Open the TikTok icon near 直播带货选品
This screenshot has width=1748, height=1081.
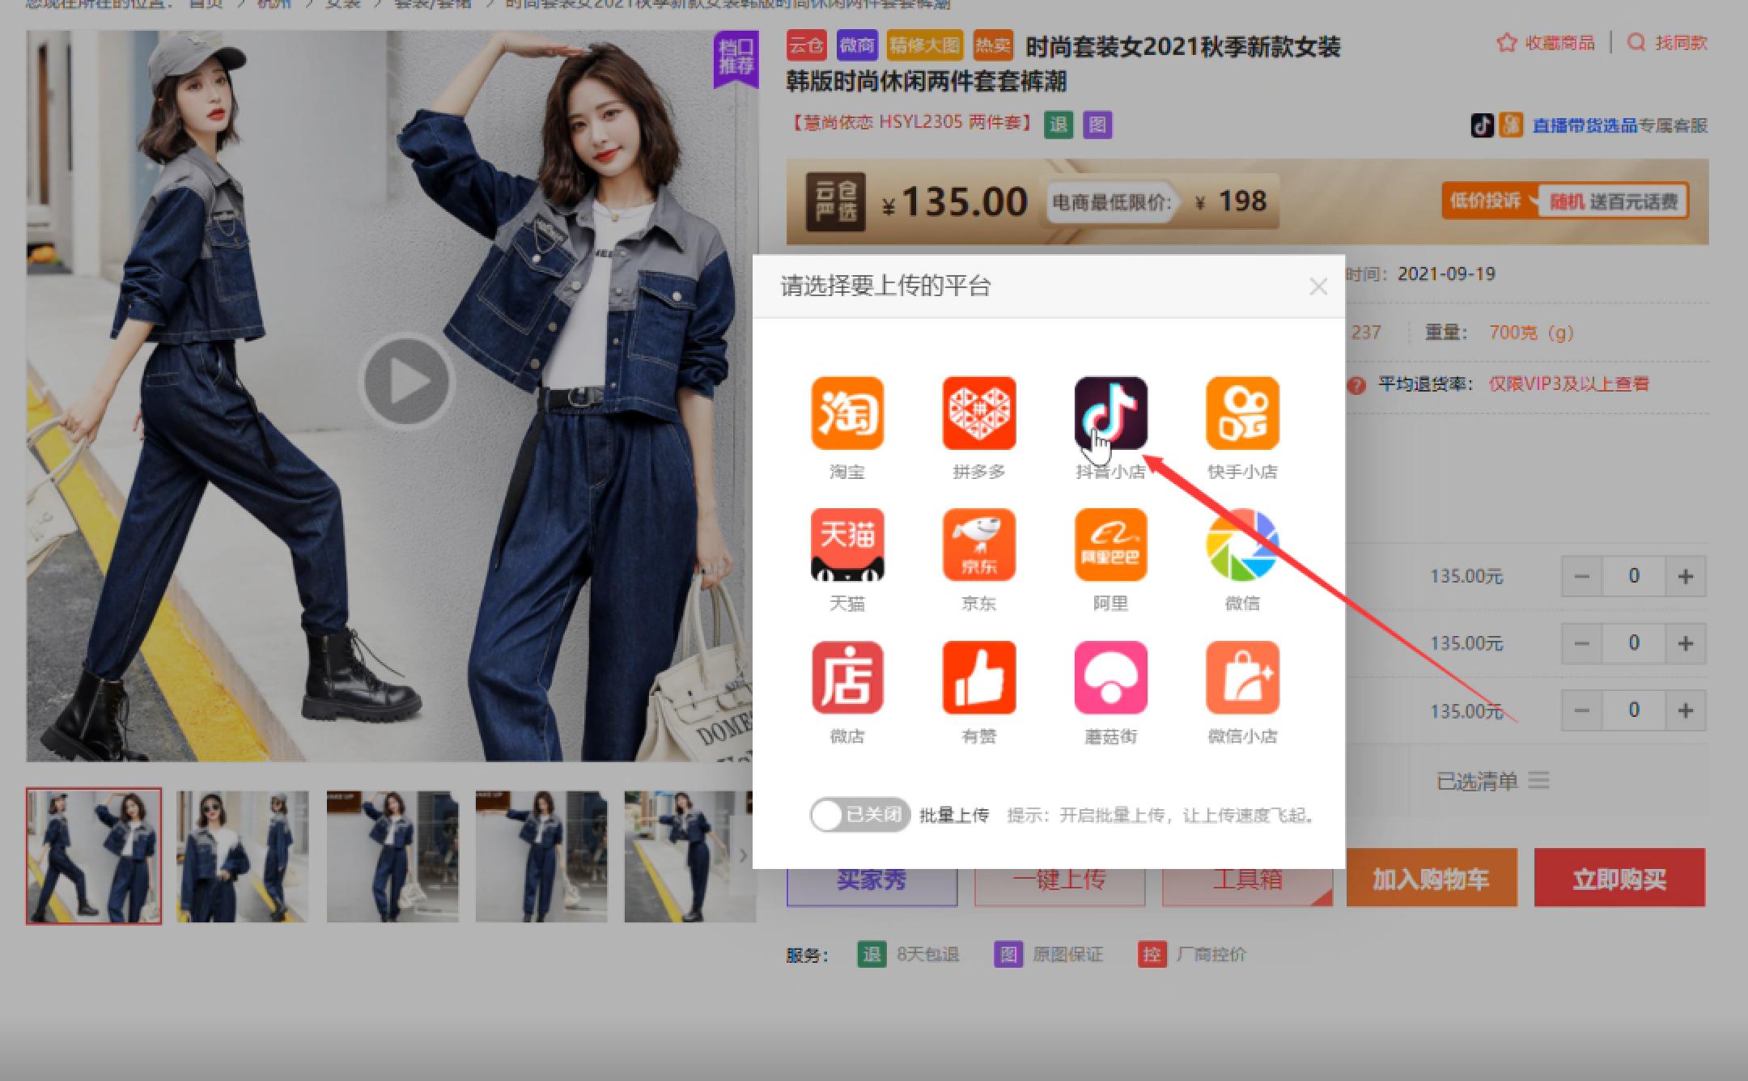(x=1483, y=125)
